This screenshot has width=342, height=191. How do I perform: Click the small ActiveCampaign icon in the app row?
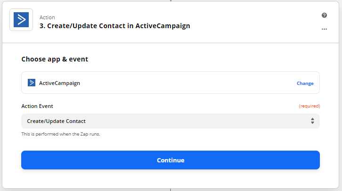(32, 83)
